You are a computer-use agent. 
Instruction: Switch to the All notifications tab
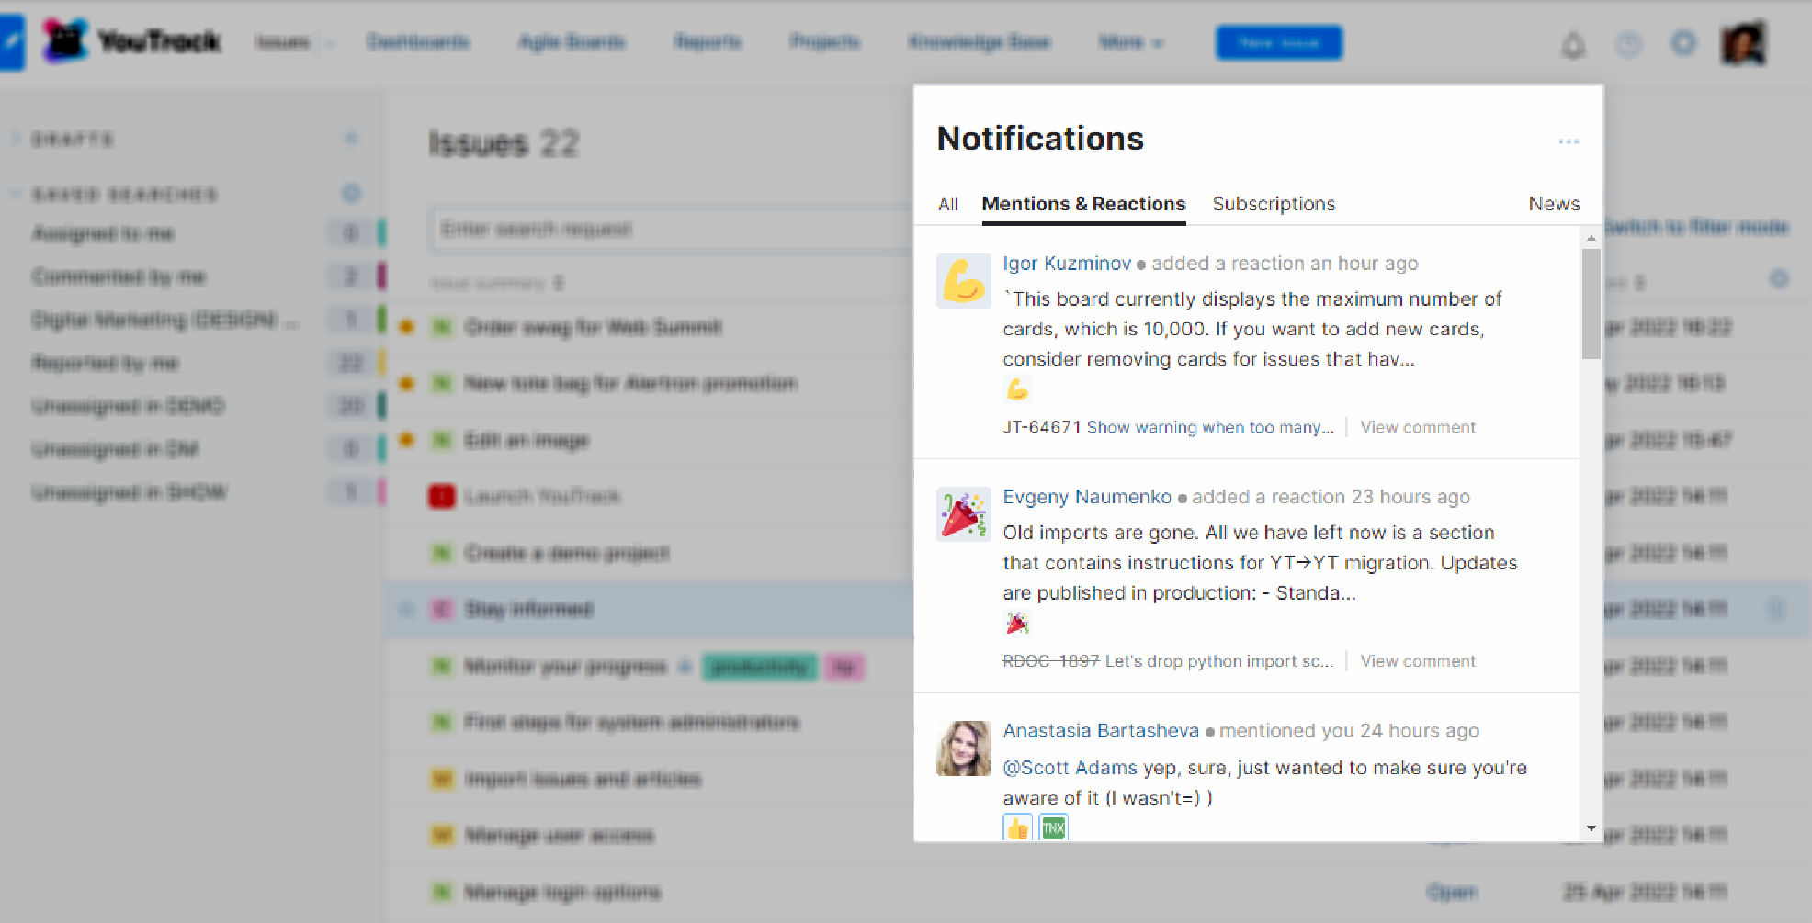[x=948, y=205]
